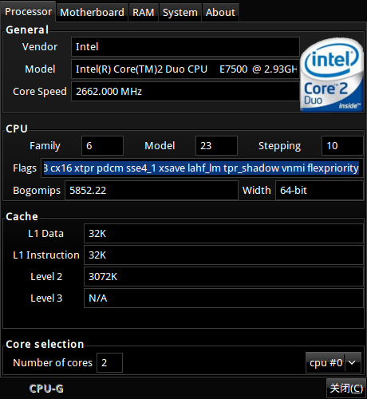Click the Level 3 field N/A

(x=223, y=298)
